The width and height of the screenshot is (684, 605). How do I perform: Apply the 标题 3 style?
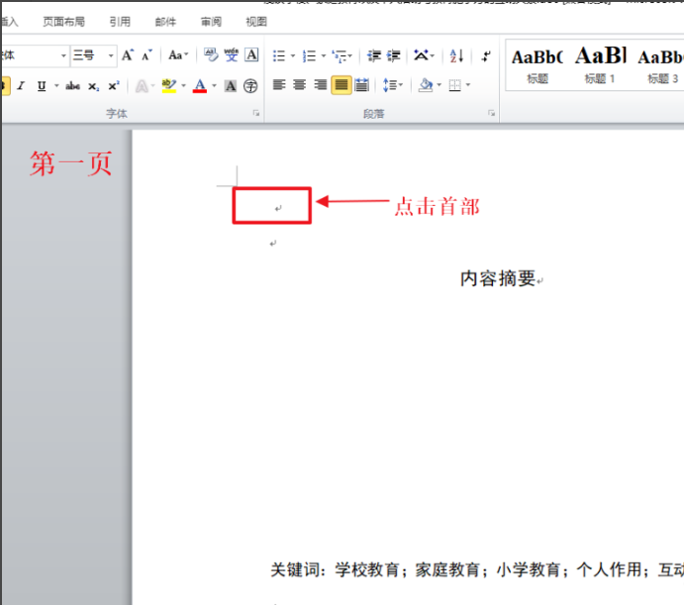pos(660,66)
